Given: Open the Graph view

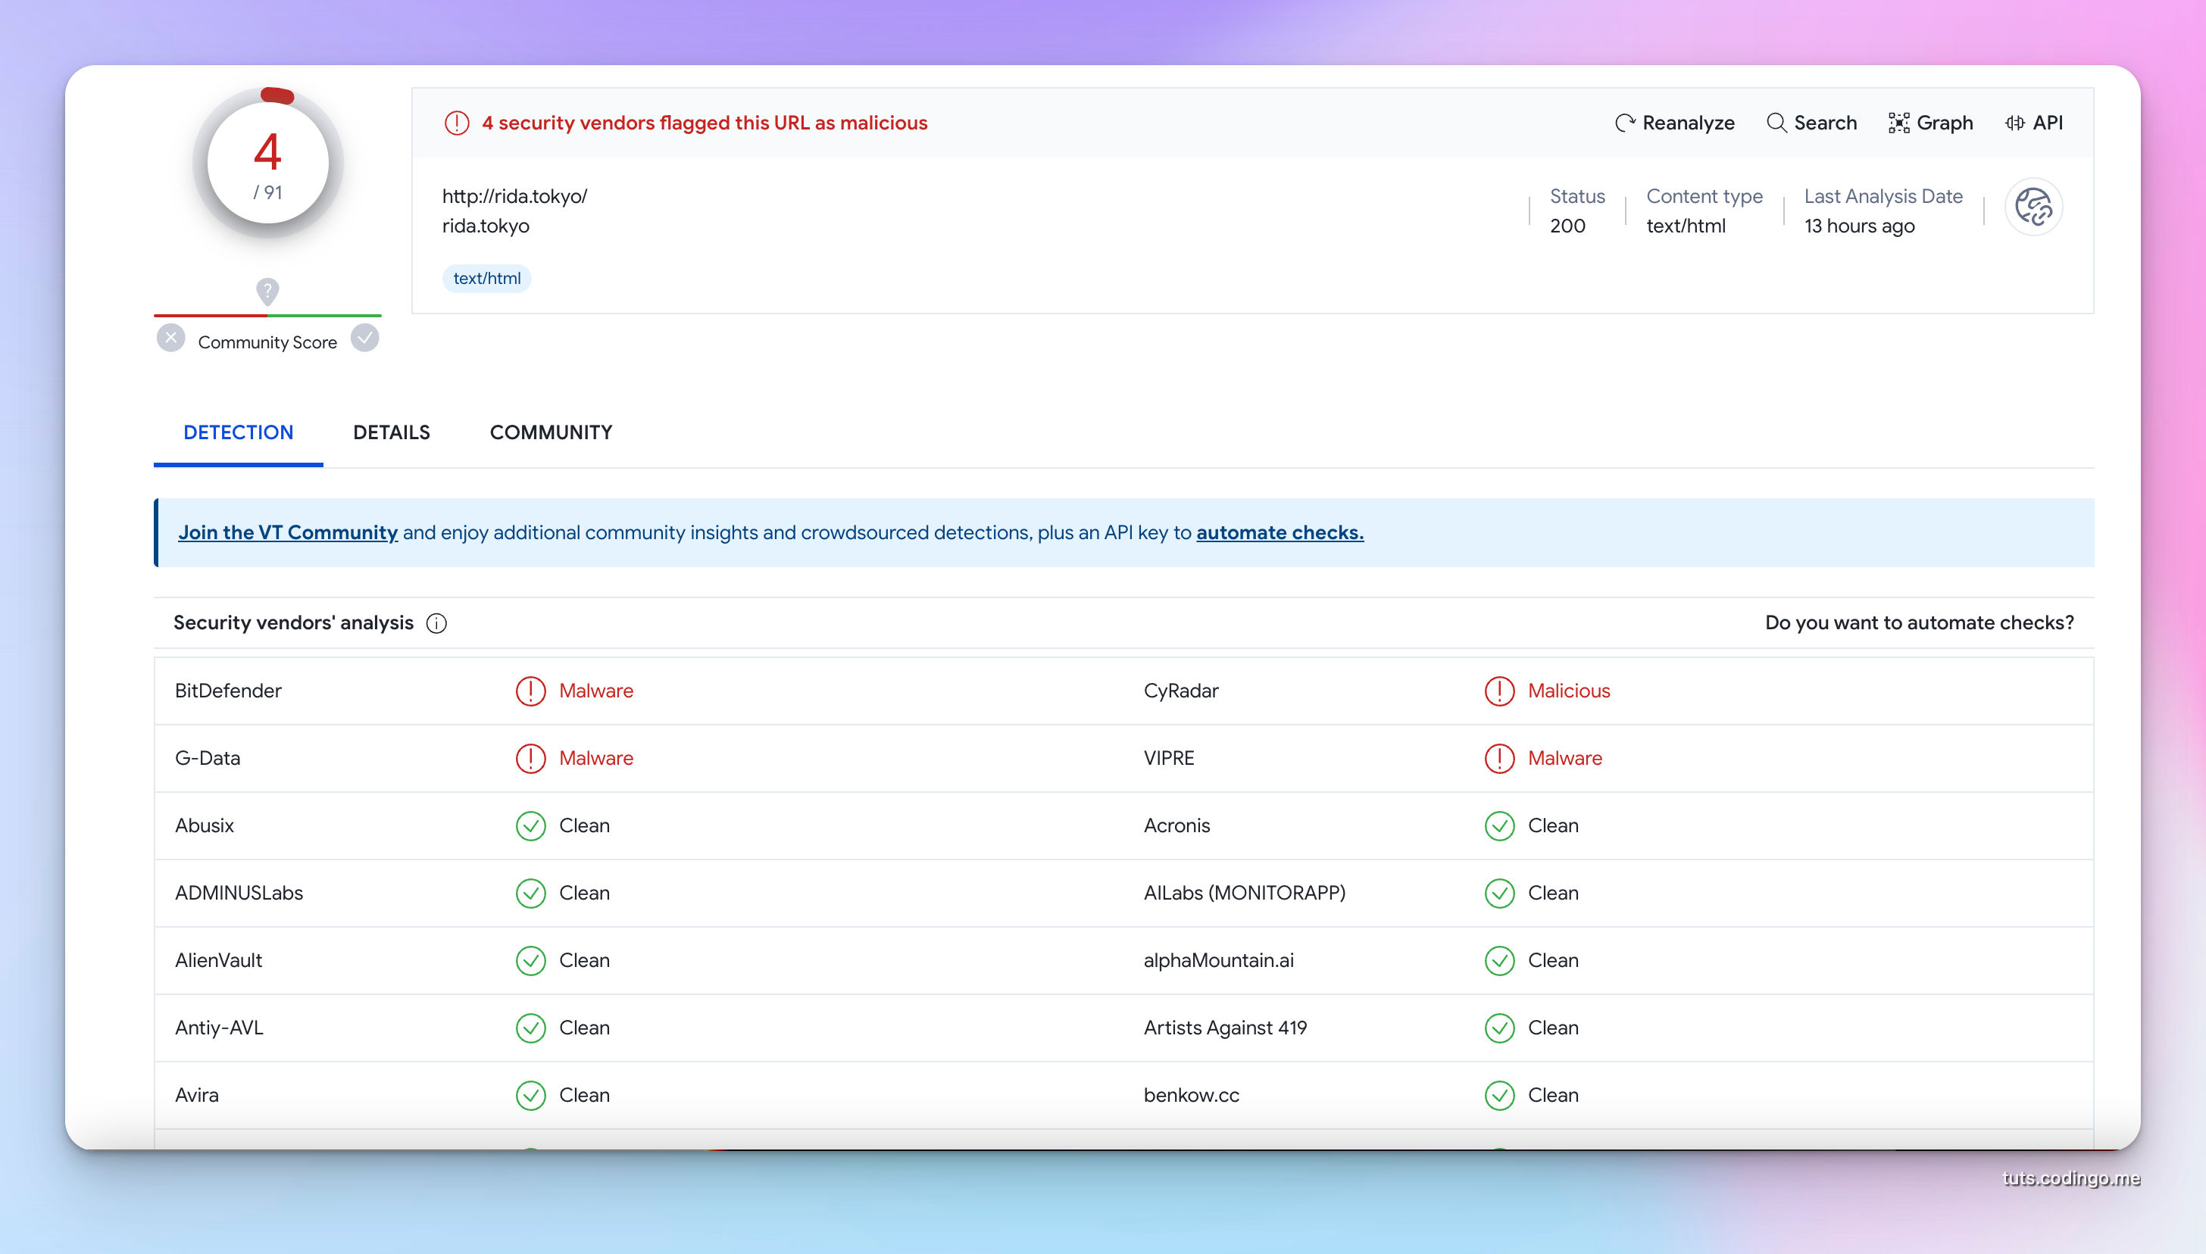Looking at the screenshot, I should 1930,123.
